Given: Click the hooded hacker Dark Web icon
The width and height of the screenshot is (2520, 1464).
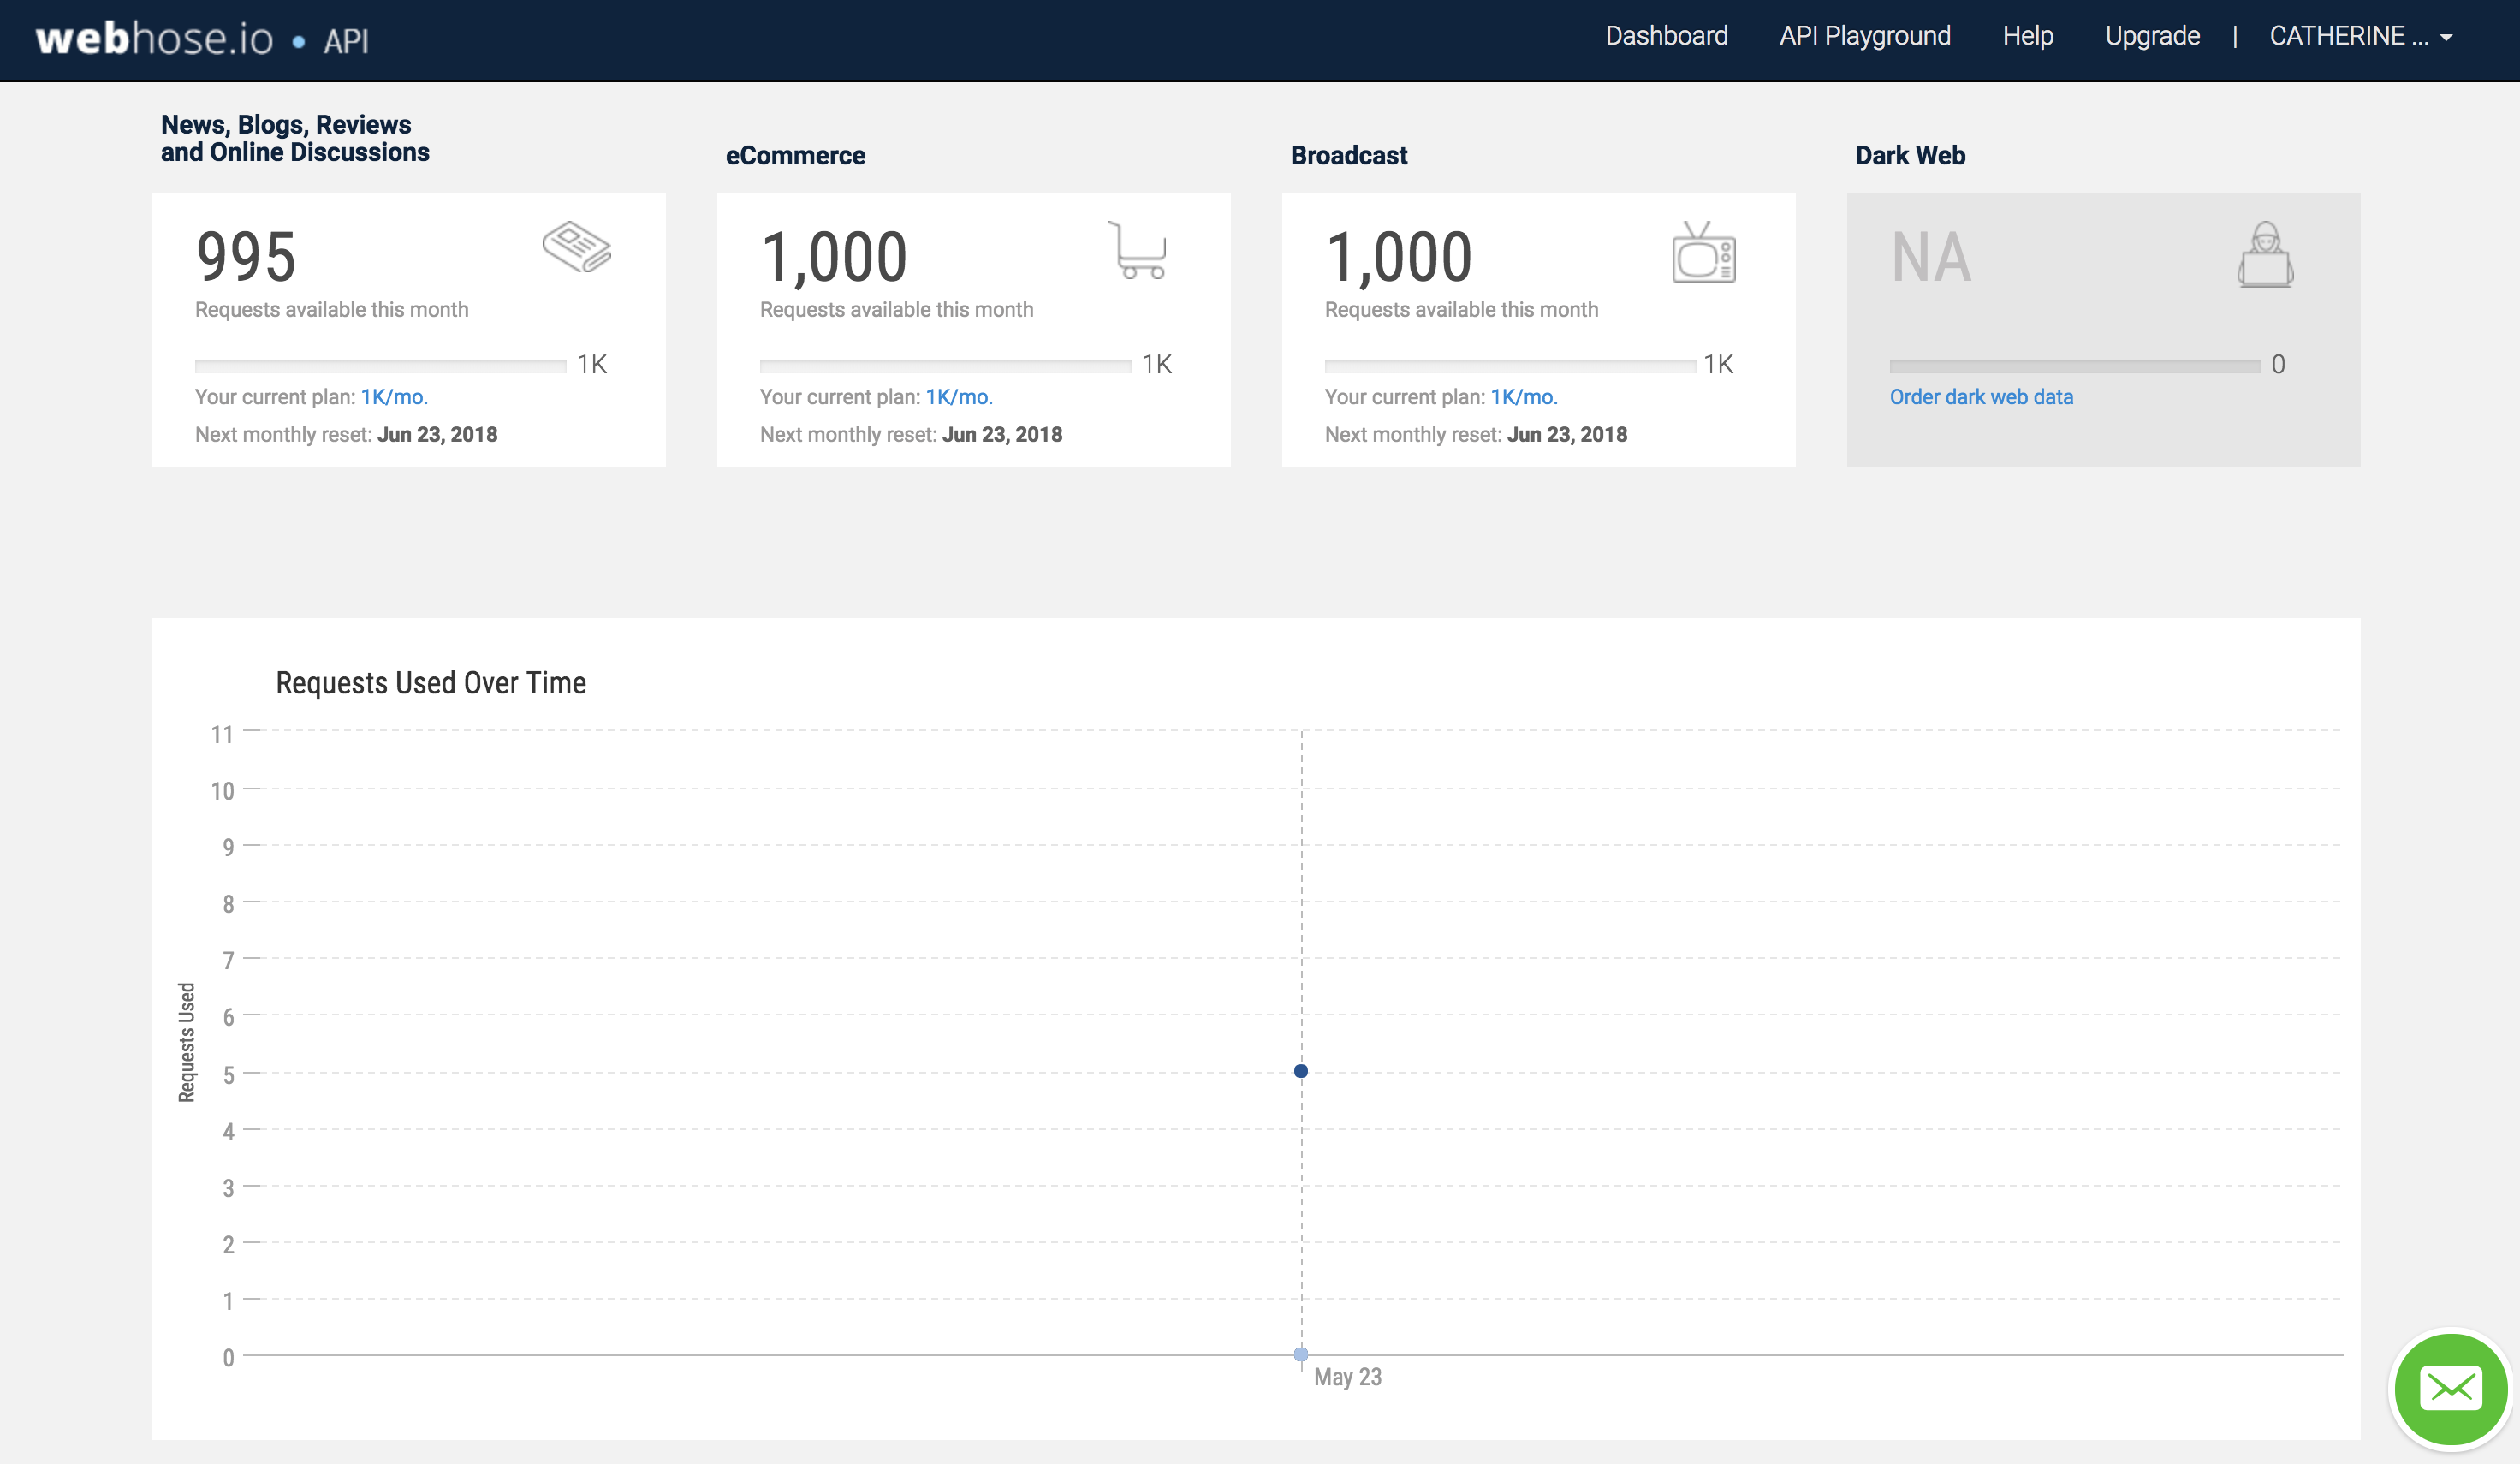Looking at the screenshot, I should 2265,255.
